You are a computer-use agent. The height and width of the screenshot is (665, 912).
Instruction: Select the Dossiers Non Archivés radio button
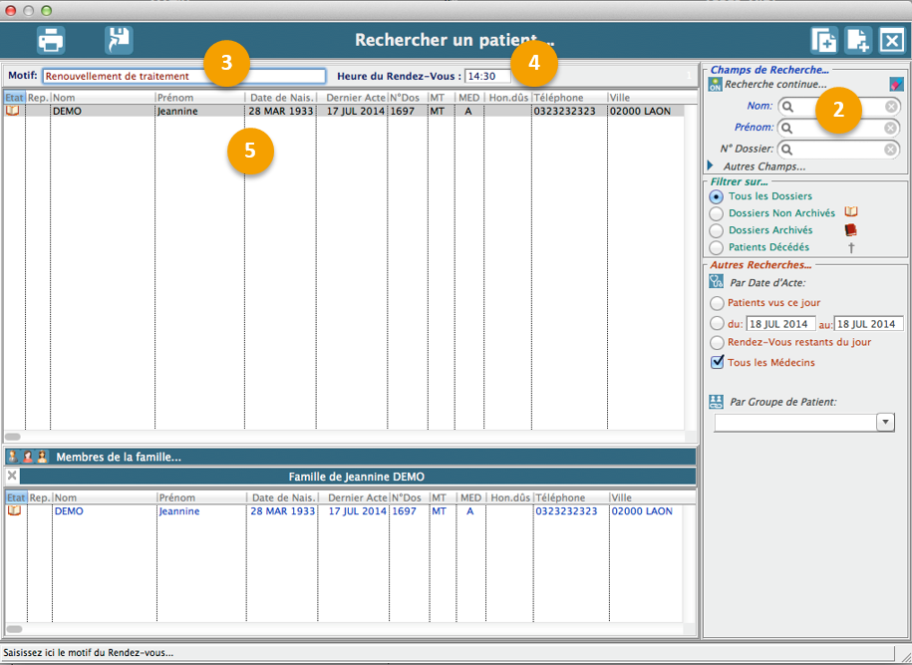[x=717, y=213]
